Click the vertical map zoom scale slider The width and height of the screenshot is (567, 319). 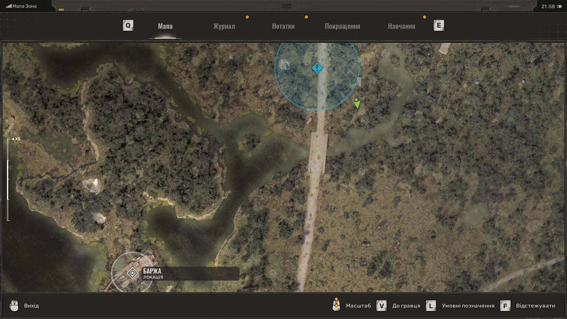pos(8,180)
